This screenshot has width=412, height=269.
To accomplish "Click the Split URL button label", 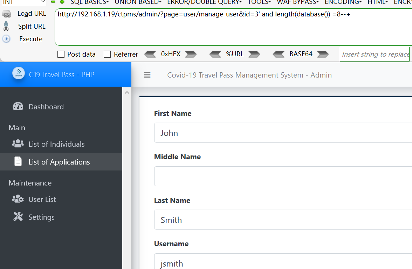I will [x=32, y=27].
